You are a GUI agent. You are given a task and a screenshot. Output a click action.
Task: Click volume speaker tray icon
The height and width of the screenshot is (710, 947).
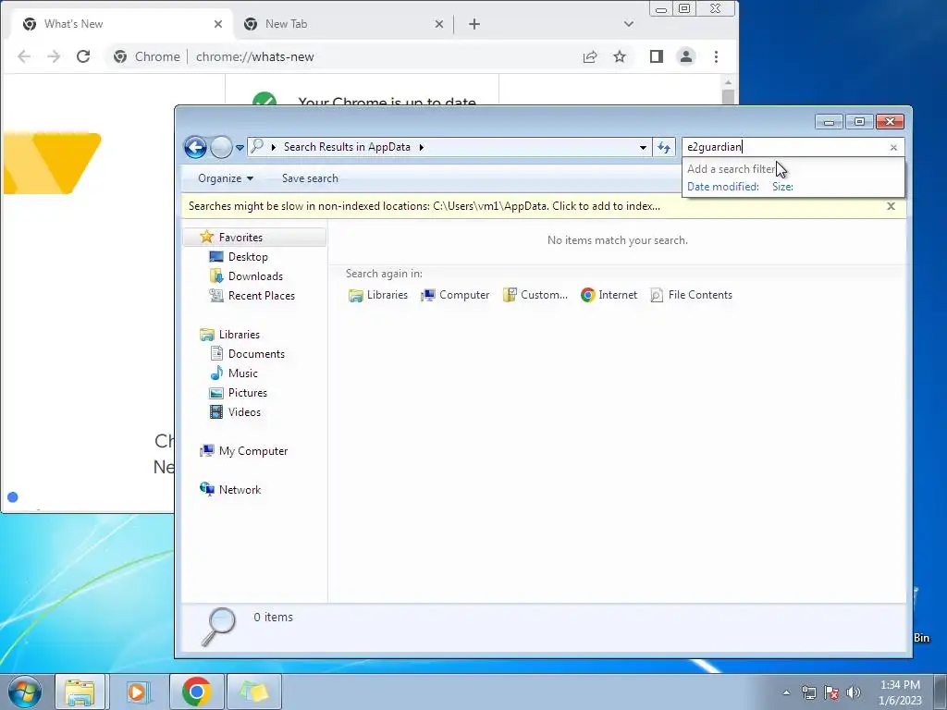click(854, 692)
